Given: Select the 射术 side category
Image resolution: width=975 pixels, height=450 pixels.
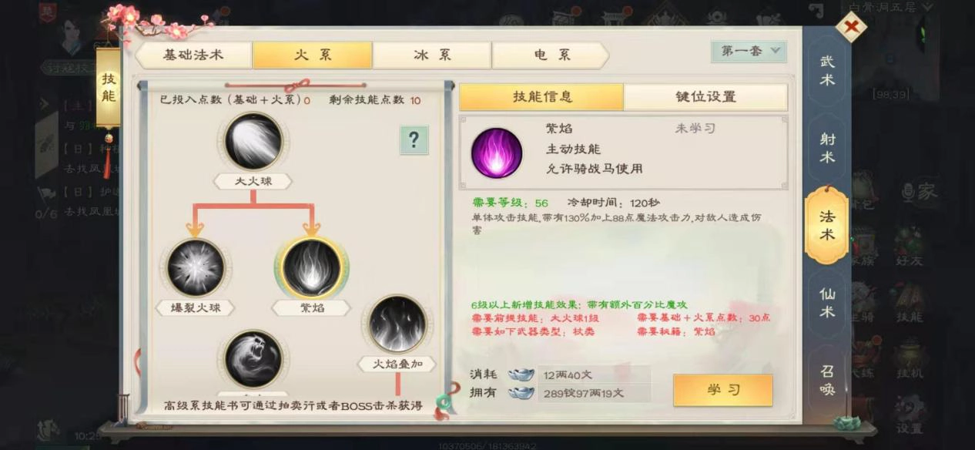Looking at the screenshot, I should coord(827,148).
